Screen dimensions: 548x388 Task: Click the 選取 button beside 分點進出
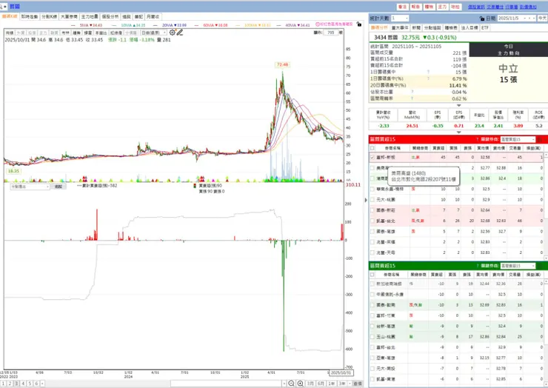point(58,187)
